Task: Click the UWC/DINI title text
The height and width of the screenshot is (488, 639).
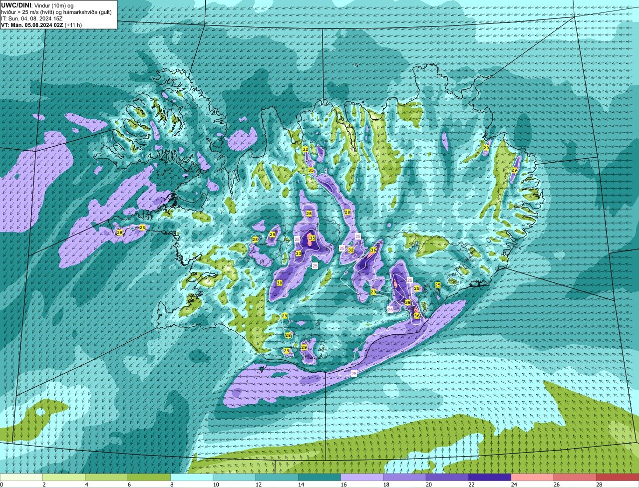Action: [x=15, y=5]
